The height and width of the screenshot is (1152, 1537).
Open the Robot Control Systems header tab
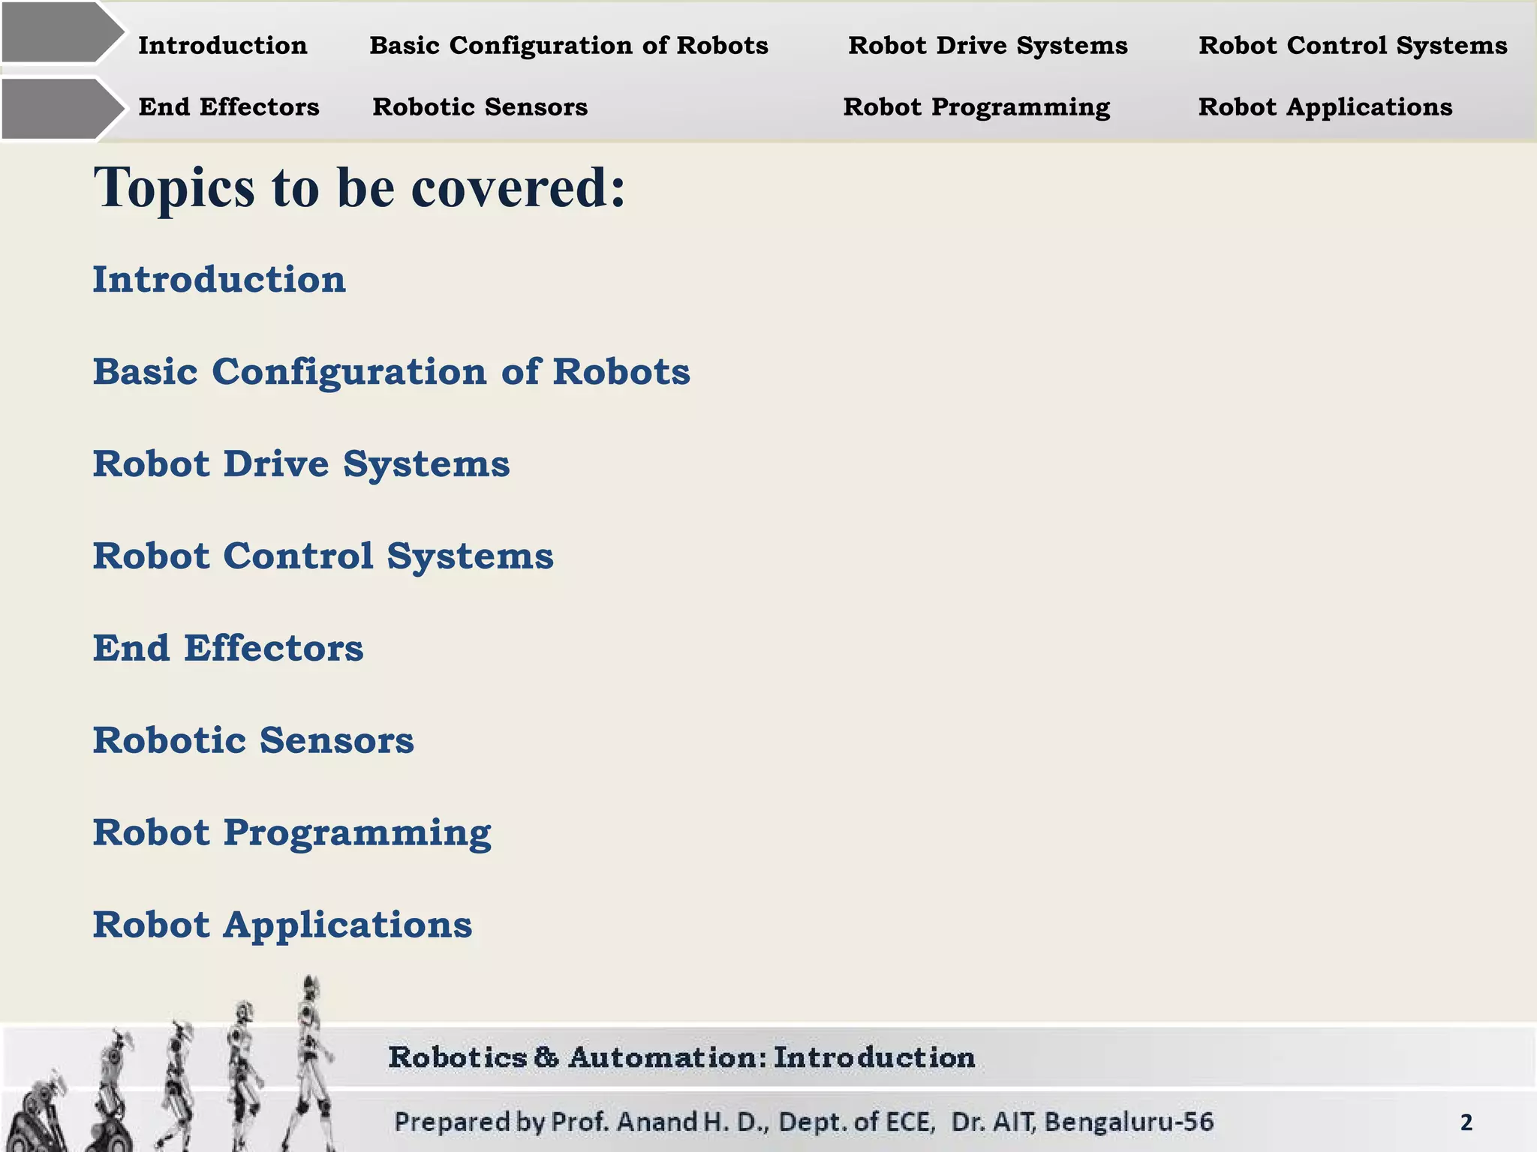[x=1353, y=46]
